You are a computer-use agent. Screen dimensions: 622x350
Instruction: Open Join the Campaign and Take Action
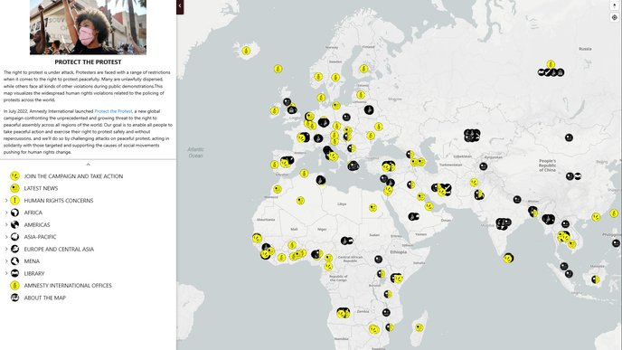73,176
